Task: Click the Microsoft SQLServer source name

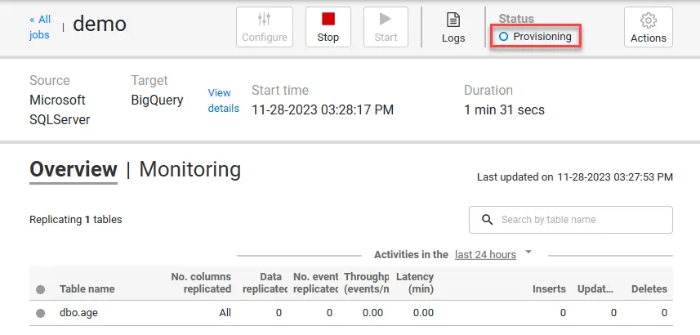Action: (60, 109)
